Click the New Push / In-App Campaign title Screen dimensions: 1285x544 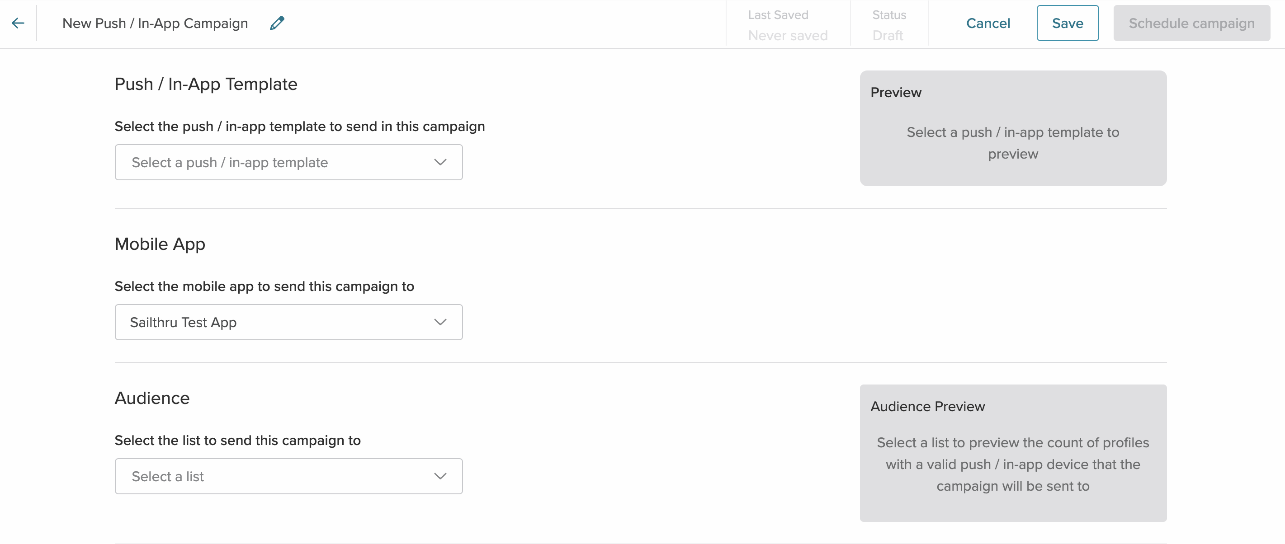pyautogui.click(x=155, y=23)
